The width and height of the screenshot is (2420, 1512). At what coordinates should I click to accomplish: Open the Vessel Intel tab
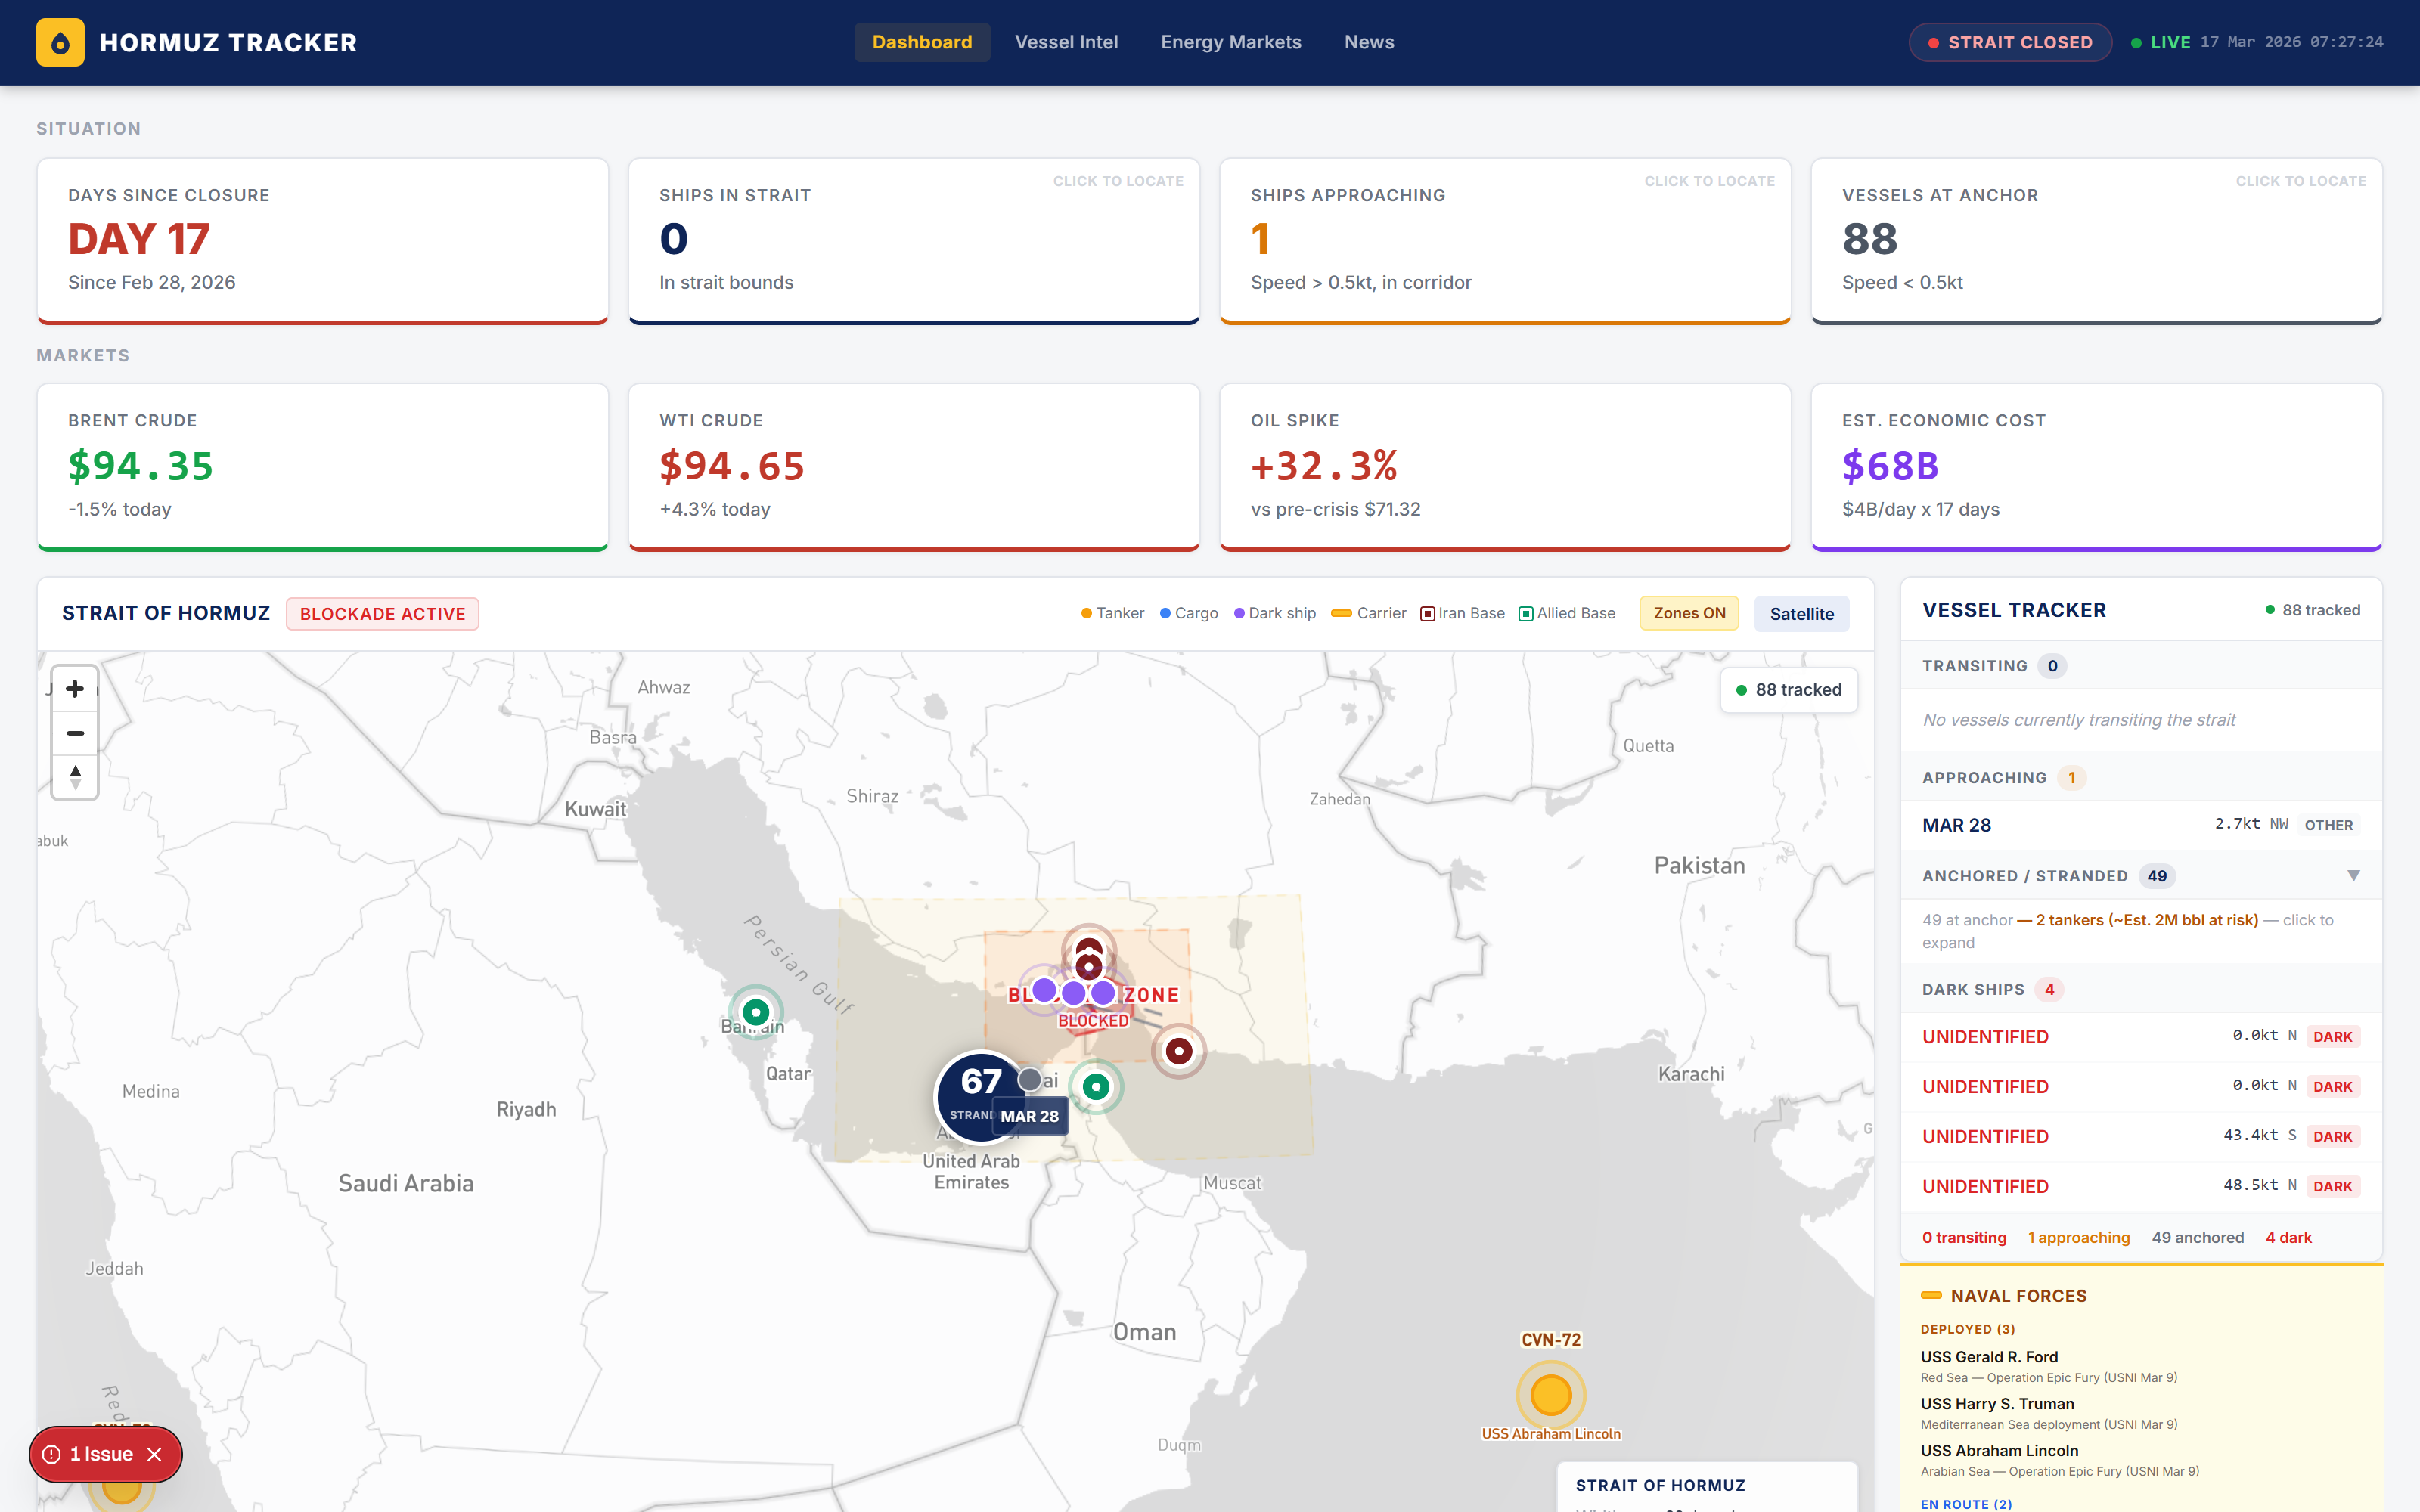(x=1066, y=42)
